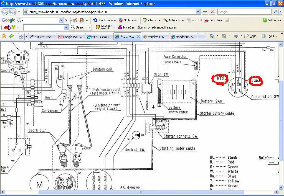
Task: Click the Quick Tabs grid icon
Action: tap(21, 37)
